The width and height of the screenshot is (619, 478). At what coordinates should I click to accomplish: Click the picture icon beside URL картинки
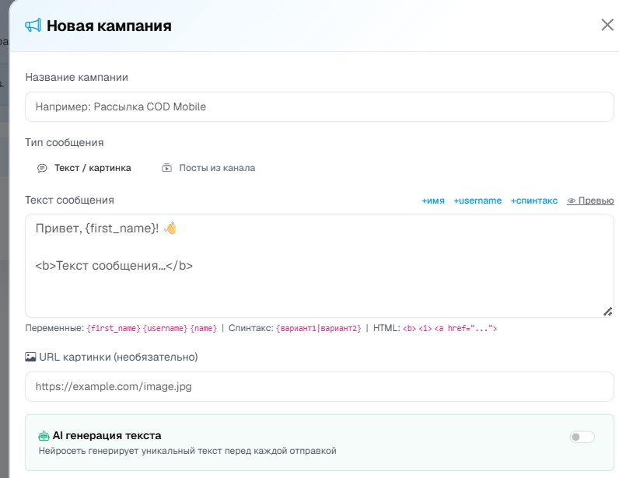[30, 357]
